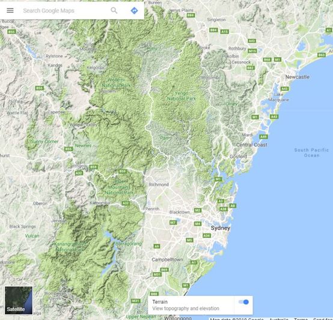Click the South Pacific Ocean label
This screenshot has height=320, width=333.
pos(311,152)
